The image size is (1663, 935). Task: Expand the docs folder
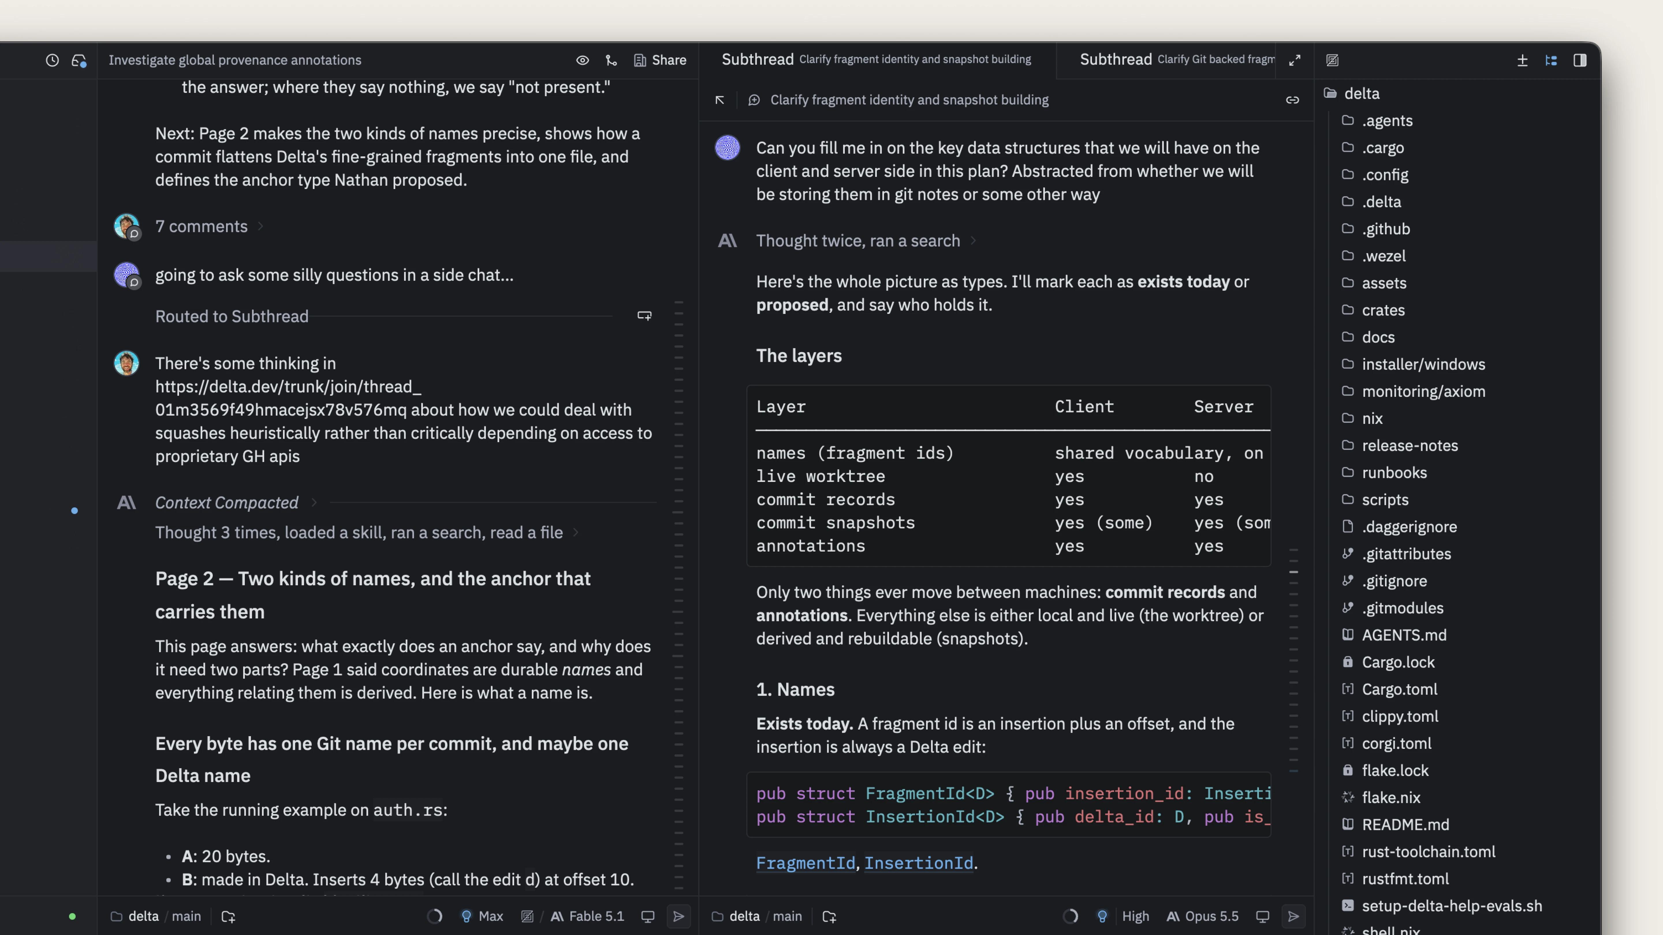[x=1369, y=337]
